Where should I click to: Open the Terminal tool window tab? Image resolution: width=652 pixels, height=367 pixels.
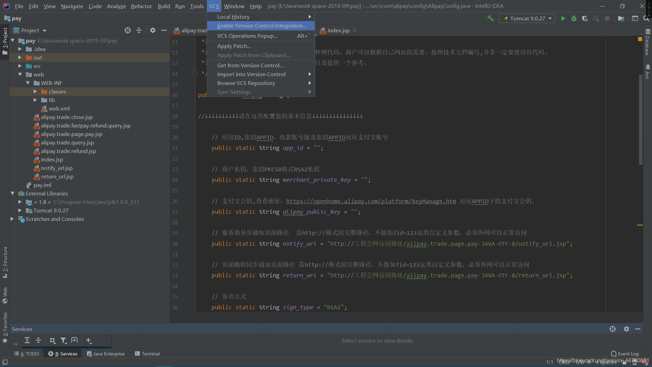[x=147, y=354]
